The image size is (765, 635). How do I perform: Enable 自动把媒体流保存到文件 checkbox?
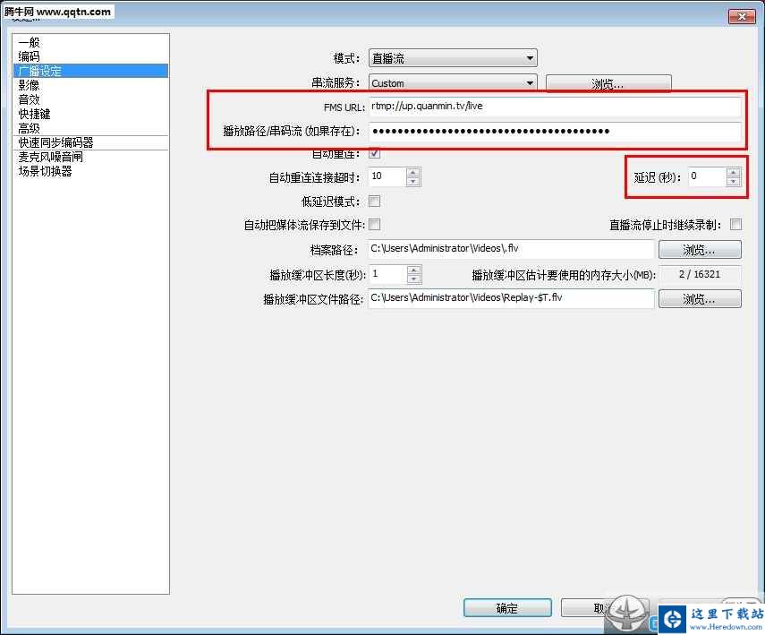[374, 224]
